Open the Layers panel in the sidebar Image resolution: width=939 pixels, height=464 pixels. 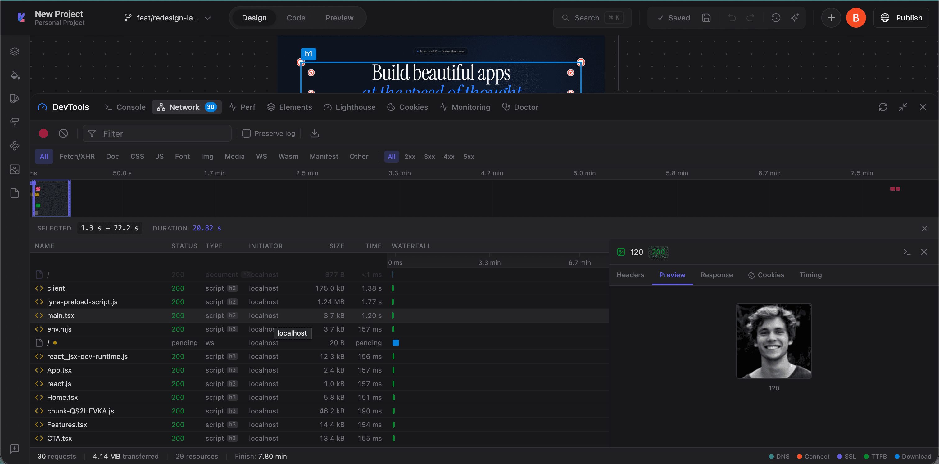tap(15, 51)
